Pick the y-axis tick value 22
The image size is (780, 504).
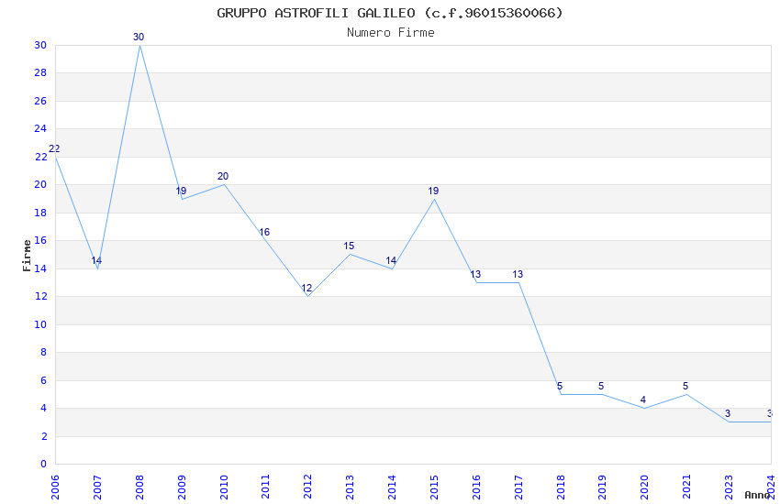[x=40, y=157]
